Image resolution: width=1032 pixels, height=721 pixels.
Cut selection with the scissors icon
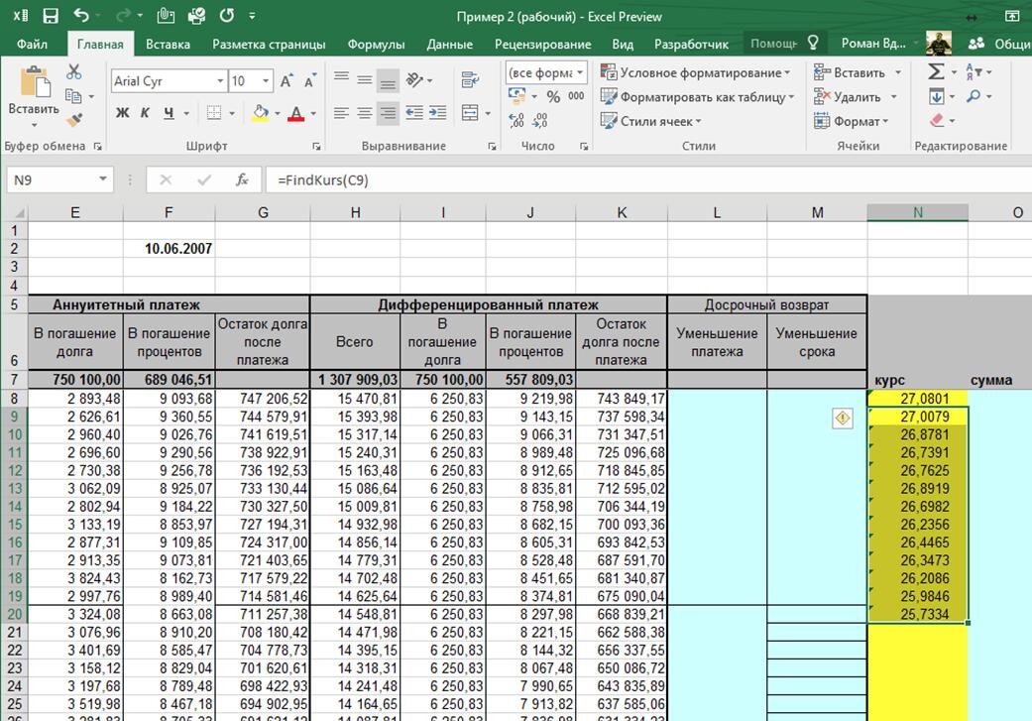click(73, 71)
